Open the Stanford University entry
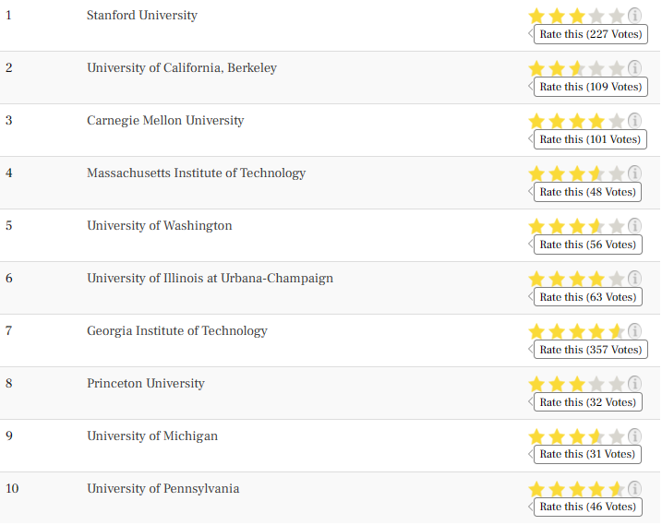This screenshot has height=525, width=662. point(142,15)
